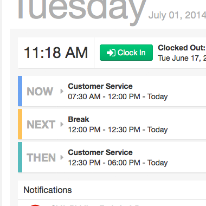Open the Customer Service shift starting 12:30 PM

100,152
